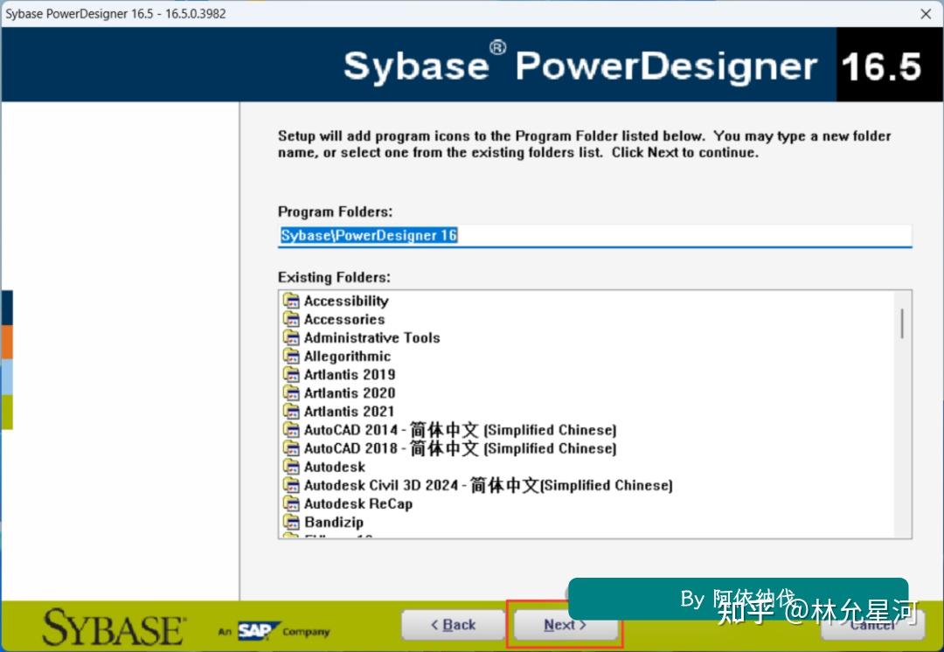Select the Accessibility folder icon

coord(290,300)
